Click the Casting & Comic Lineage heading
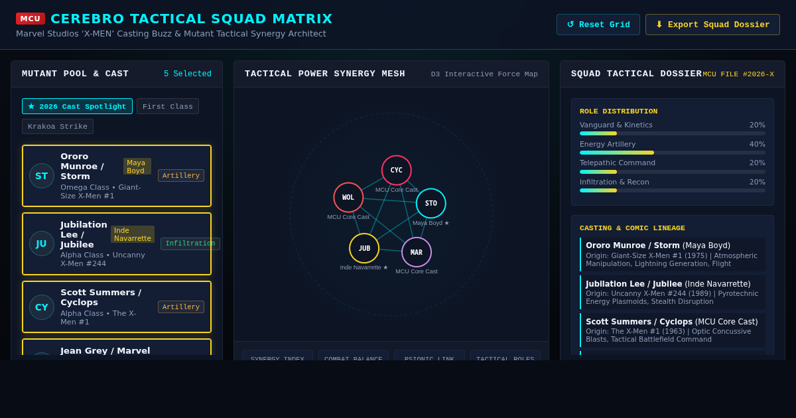This screenshot has width=796, height=418. tap(632, 228)
